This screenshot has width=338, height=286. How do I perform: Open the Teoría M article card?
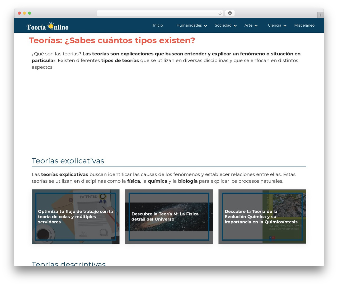[169, 217]
